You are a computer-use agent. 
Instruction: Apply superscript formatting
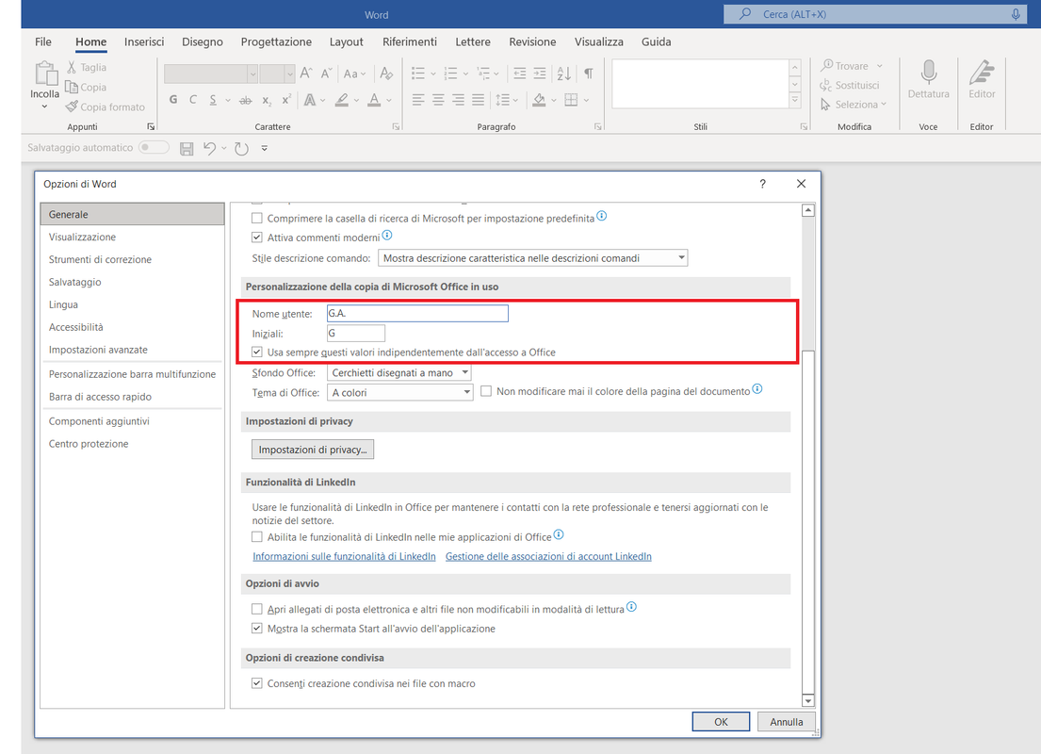(x=286, y=100)
